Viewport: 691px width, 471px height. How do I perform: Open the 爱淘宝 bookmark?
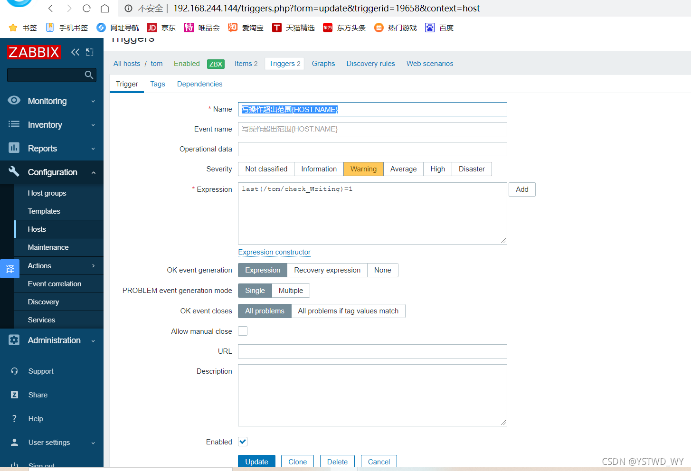246,28
